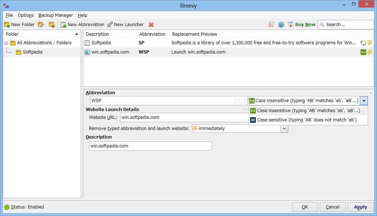Click the WSP abbreviation cell in list
This screenshot has width=377, height=216.
pos(144,52)
